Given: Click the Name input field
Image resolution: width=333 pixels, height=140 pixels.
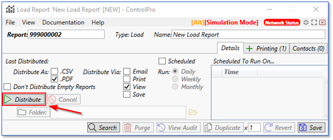Looking at the screenshot, I should click(248, 35).
